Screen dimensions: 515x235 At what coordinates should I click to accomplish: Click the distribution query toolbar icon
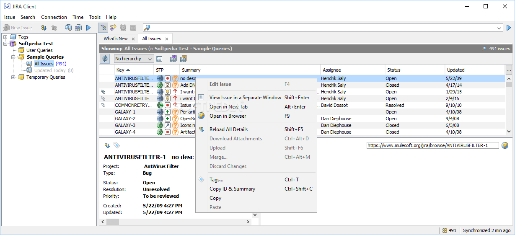click(78, 28)
